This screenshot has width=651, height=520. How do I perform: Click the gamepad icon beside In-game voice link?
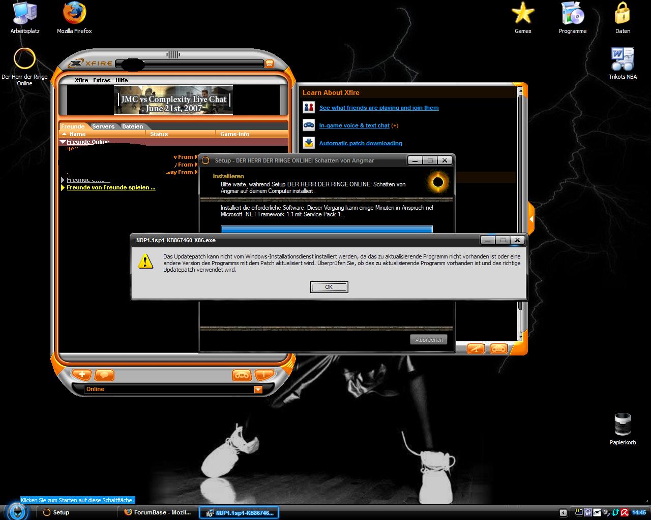coord(309,125)
